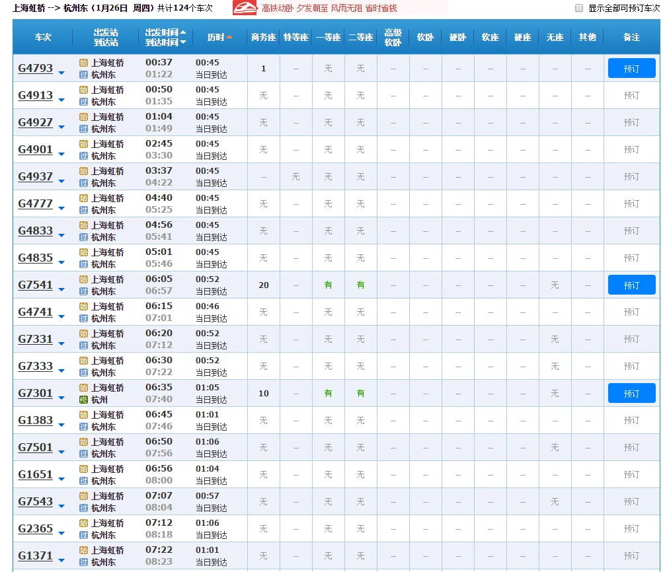
Task: Click the pass-through icon beside 杭州东 for G4913
Action: click(x=83, y=102)
